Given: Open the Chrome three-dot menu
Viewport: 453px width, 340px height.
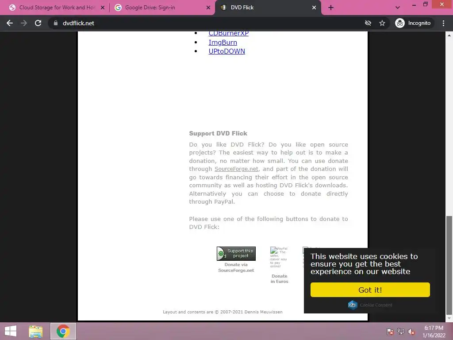Looking at the screenshot, I should tap(443, 23).
